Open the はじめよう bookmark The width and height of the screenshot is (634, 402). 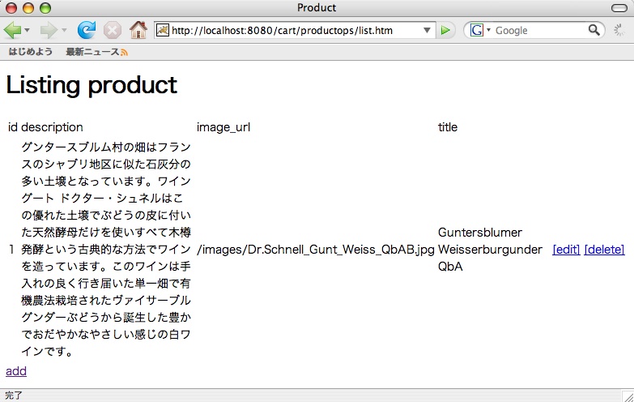[x=31, y=52]
